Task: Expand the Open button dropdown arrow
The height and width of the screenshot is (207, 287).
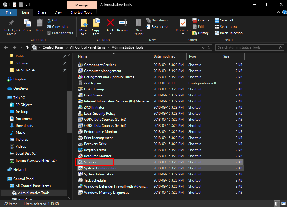Action: (208, 20)
